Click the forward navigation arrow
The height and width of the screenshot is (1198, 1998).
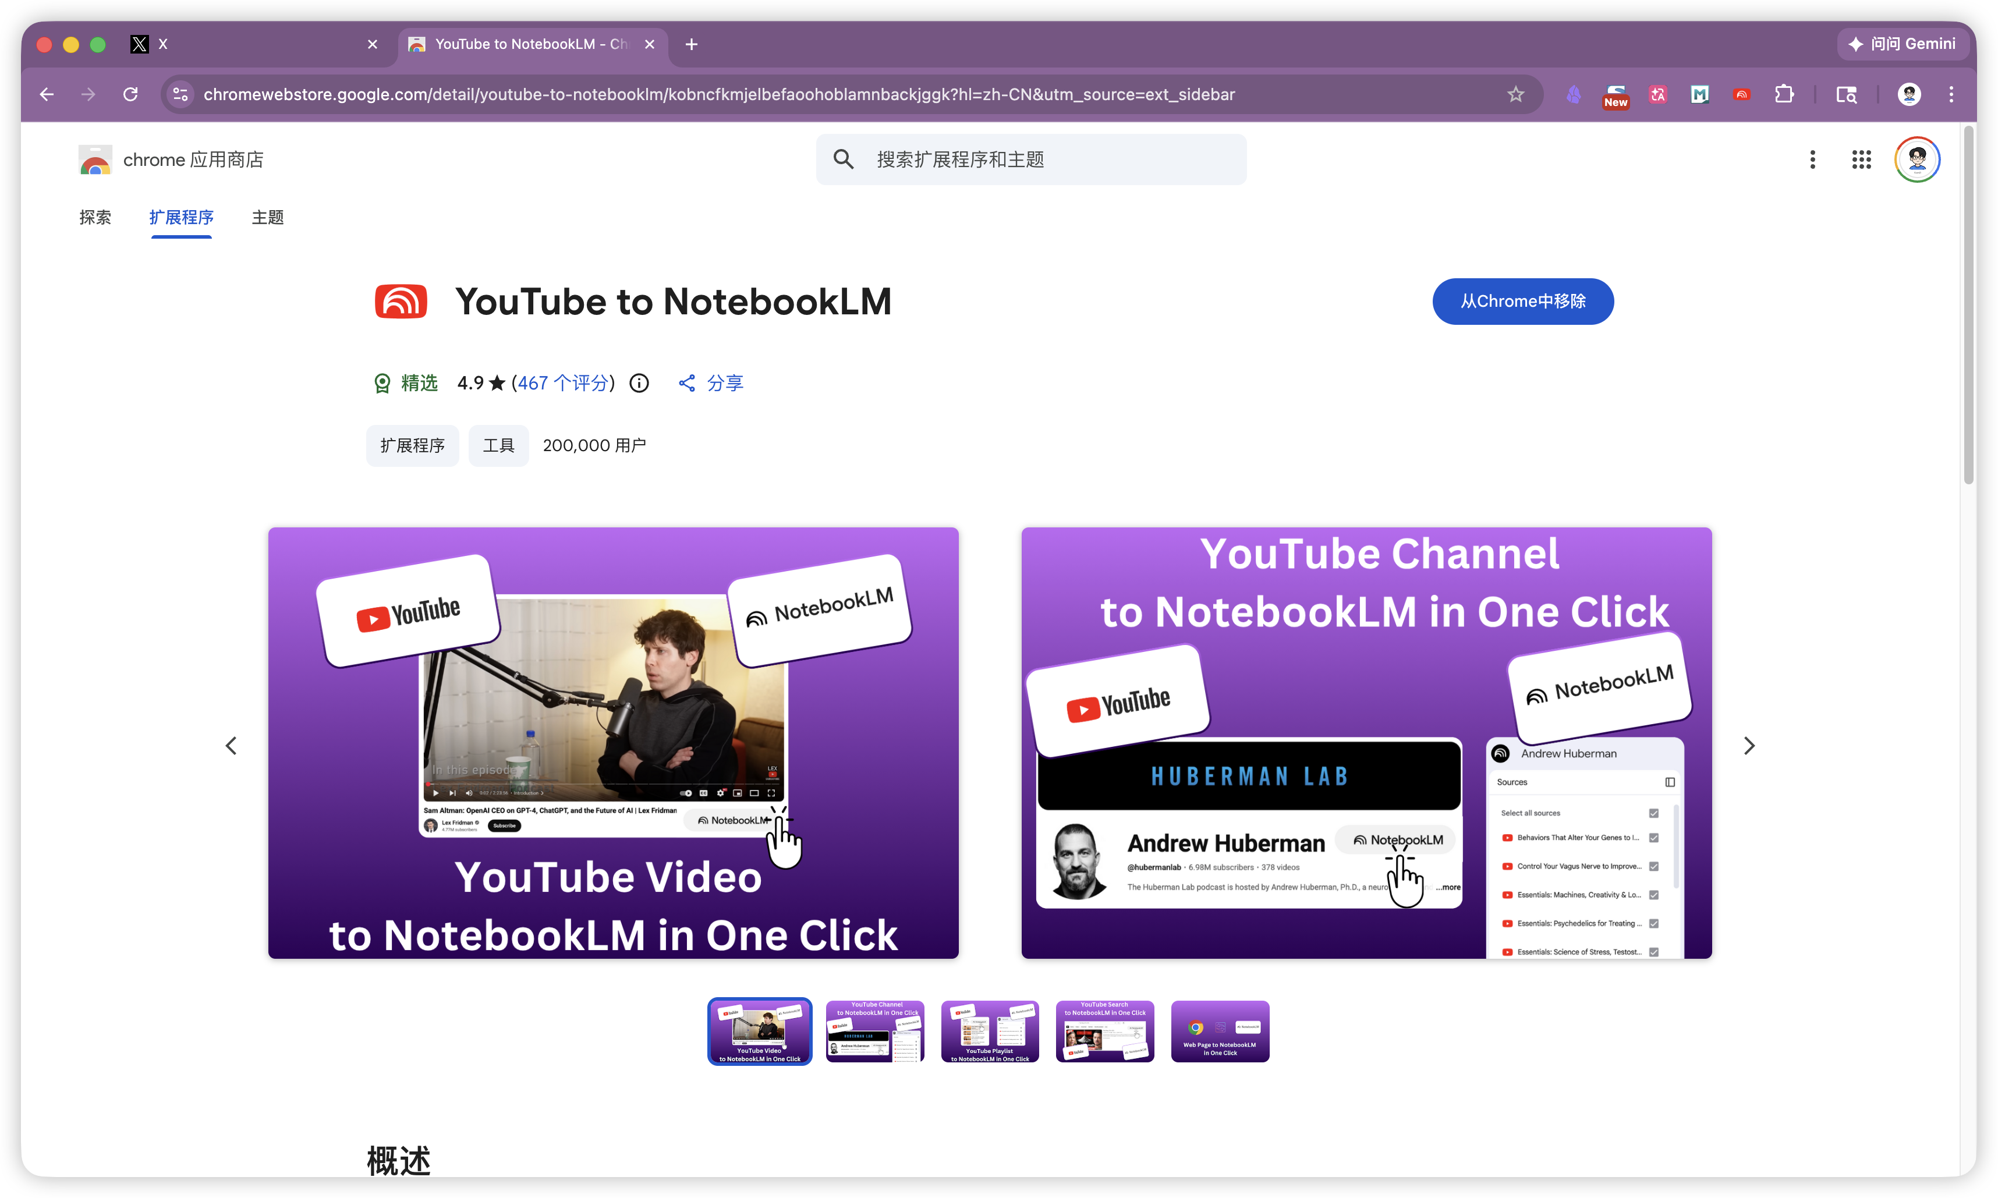point(88,94)
